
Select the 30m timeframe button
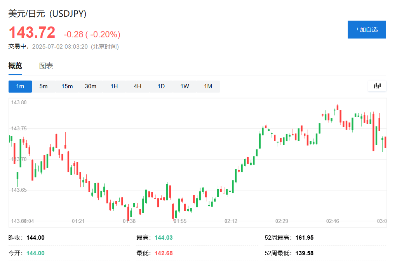tap(91, 86)
